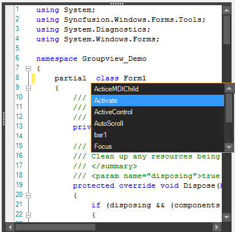Click the horizontal scrollbar thumb
Viewport: 235px width, 232px height.
tap(55, 227)
